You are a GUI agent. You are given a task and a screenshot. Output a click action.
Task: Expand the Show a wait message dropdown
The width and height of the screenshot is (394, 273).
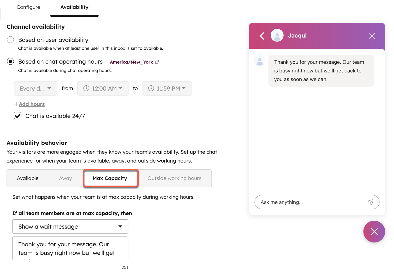70,226
